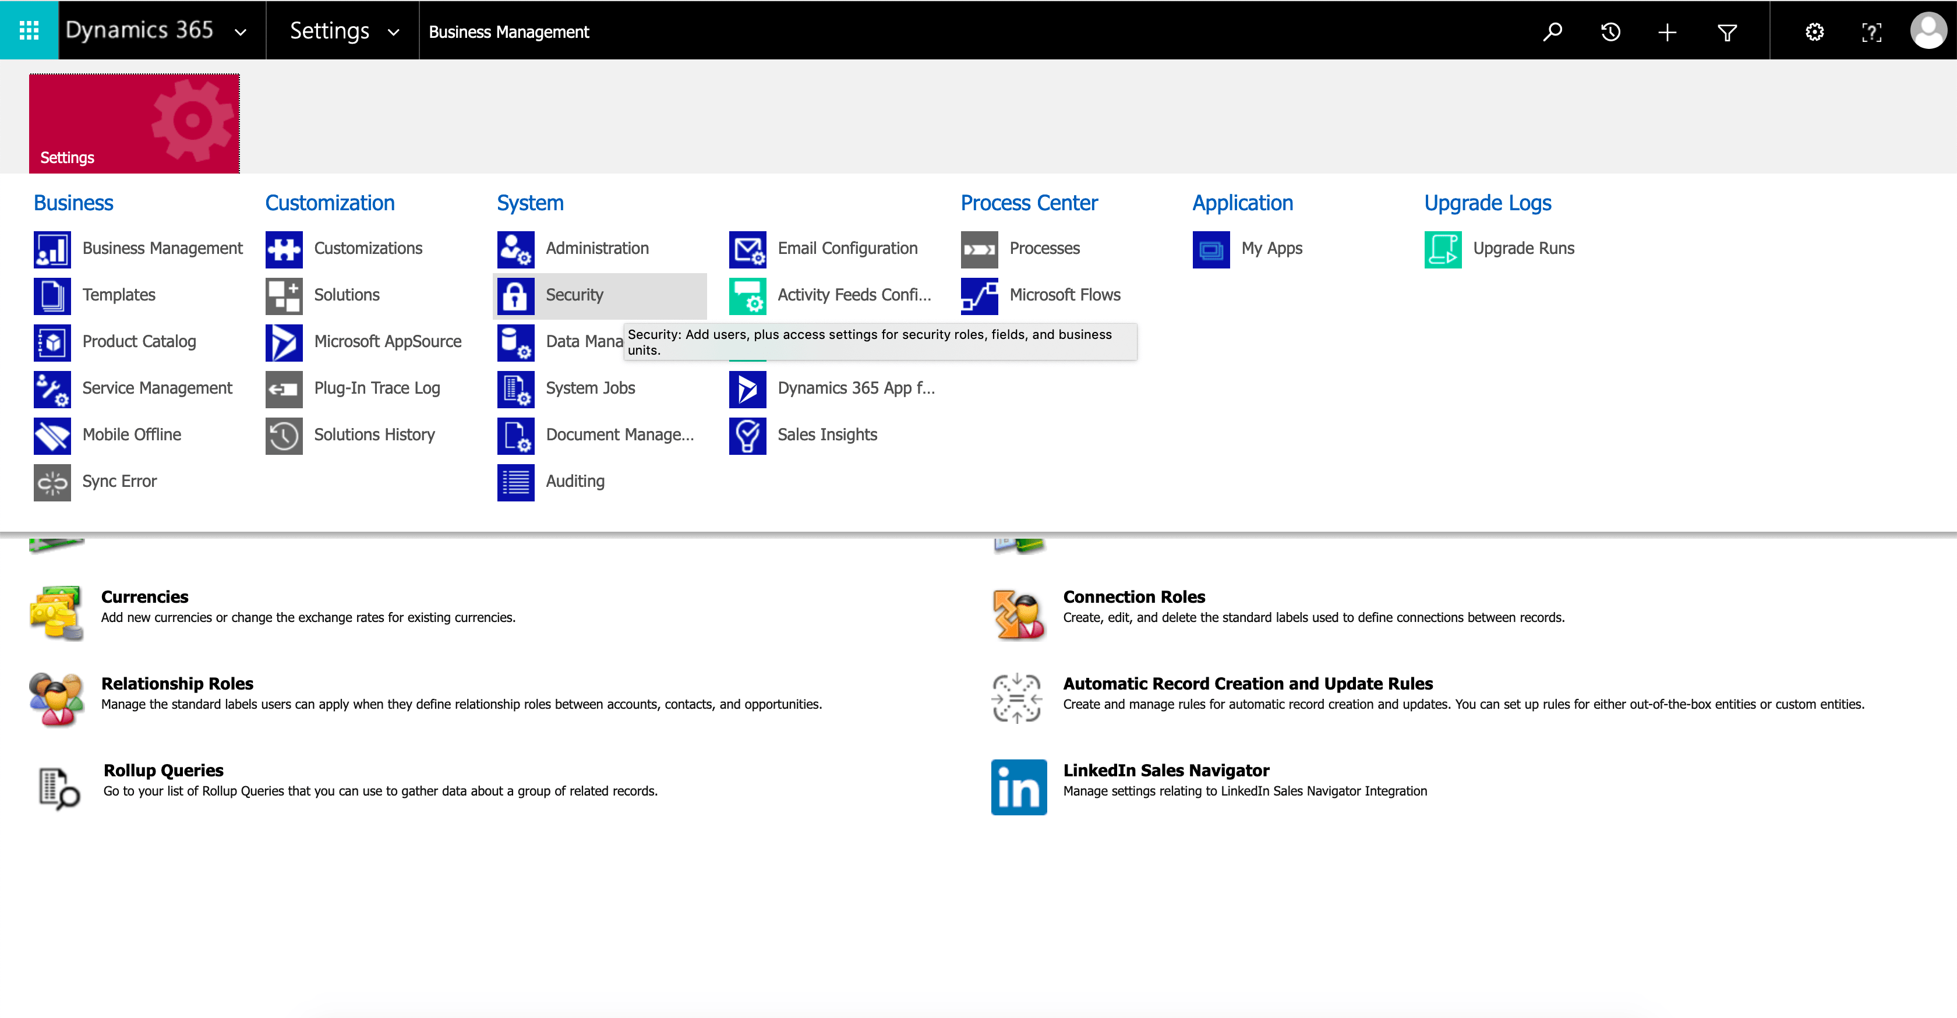
Task: Click the Customizations puzzle icon
Action: 284,249
